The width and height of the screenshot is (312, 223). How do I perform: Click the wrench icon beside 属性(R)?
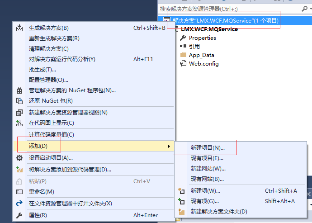[19, 215]
